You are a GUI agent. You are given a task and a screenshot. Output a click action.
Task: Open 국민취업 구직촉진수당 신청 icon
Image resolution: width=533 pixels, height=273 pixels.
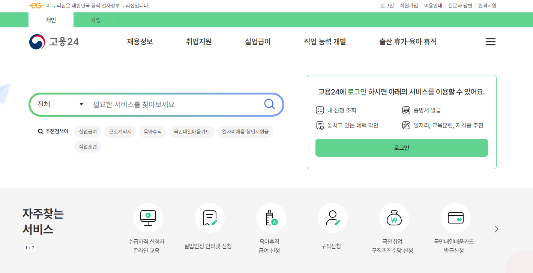pyautogui.click(x=394, y=218)
